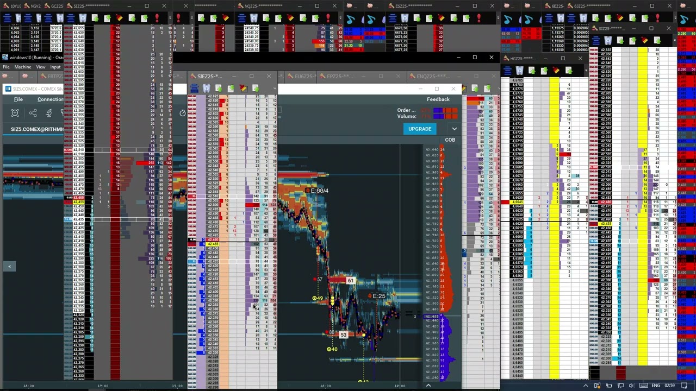The width and height of the screenshot is (696, 391).
Task: Click blue lines icon in 6JZ25 window
Action: pyautogui.click(x=571, y=18)
